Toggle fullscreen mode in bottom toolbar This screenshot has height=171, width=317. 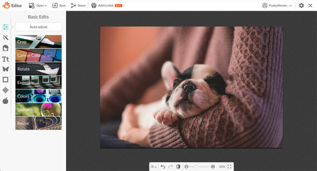[x=230, y=167]
